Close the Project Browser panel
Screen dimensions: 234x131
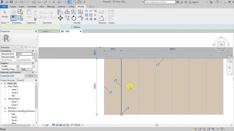pyautogui.click(x=36, y=80)
